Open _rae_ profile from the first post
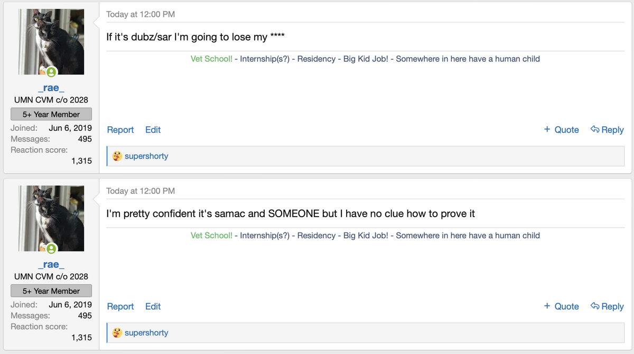The image size is (634, 354). [51, 88]
